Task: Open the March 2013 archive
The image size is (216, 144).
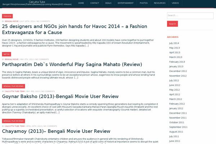Action: tap(176, 57)
